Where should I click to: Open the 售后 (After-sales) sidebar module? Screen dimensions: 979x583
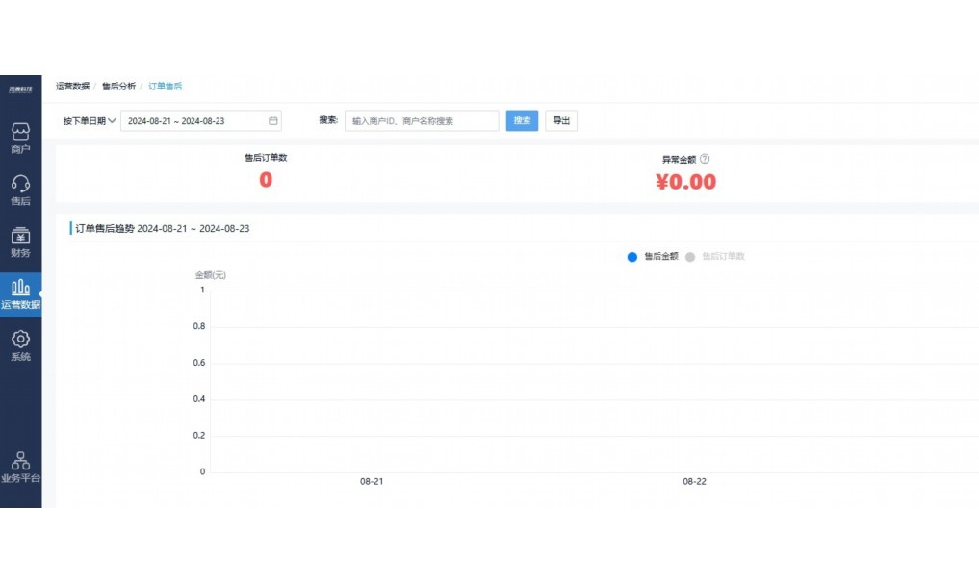pyautogui.click(x=20, y=190)
